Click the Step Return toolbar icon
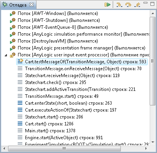Screen dimensions: 157x153 [137, 5]
